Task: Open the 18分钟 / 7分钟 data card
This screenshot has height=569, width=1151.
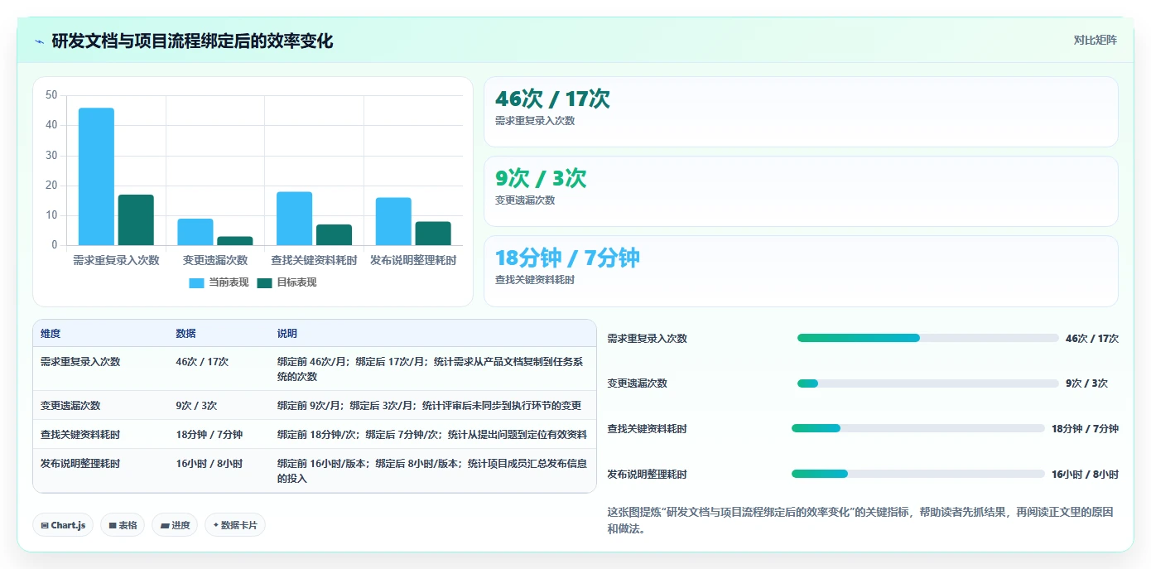Action: coord(801,271)
